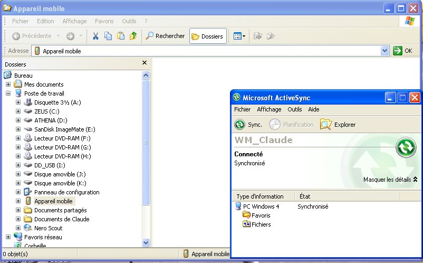
Task: Open the ActiveSync Aide menu
Action: click(314, 109)
